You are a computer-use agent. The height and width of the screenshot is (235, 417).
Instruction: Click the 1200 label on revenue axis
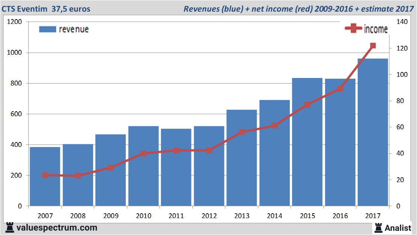(x=14, y=22)
